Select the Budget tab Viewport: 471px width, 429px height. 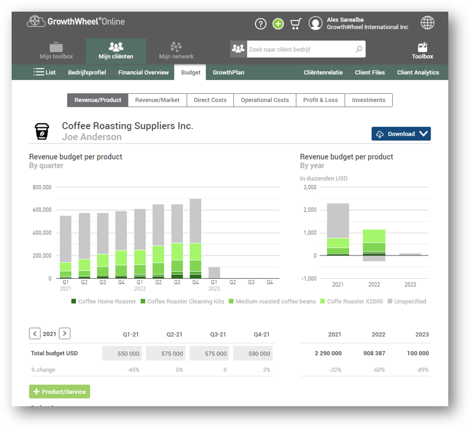tap(191, 73)
